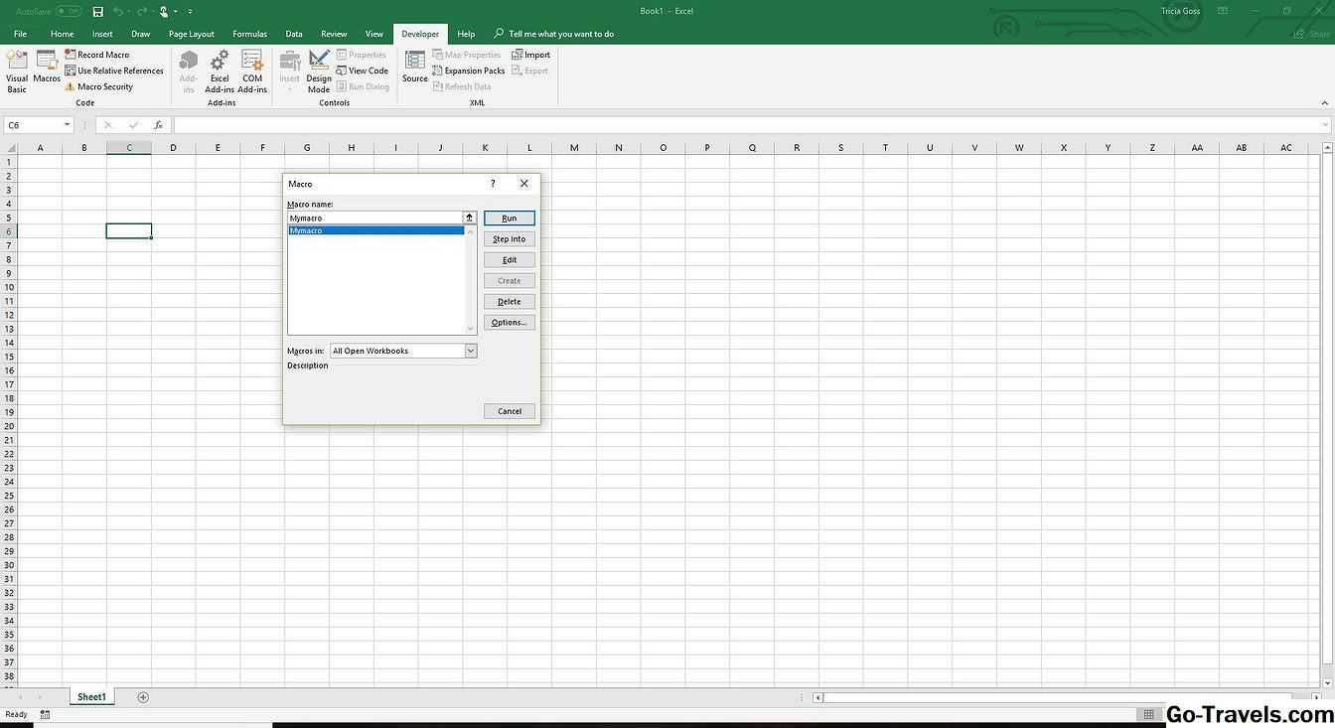
Task: Open the Name Box dropdown arrow
Action: 68,125
